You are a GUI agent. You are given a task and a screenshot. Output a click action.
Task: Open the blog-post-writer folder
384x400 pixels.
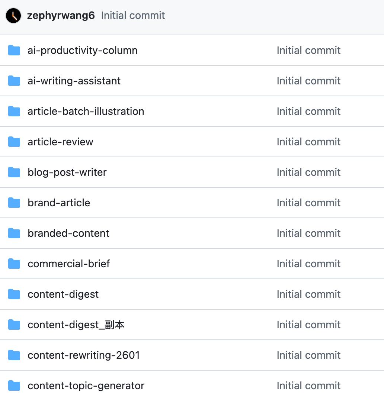point(67,172)
